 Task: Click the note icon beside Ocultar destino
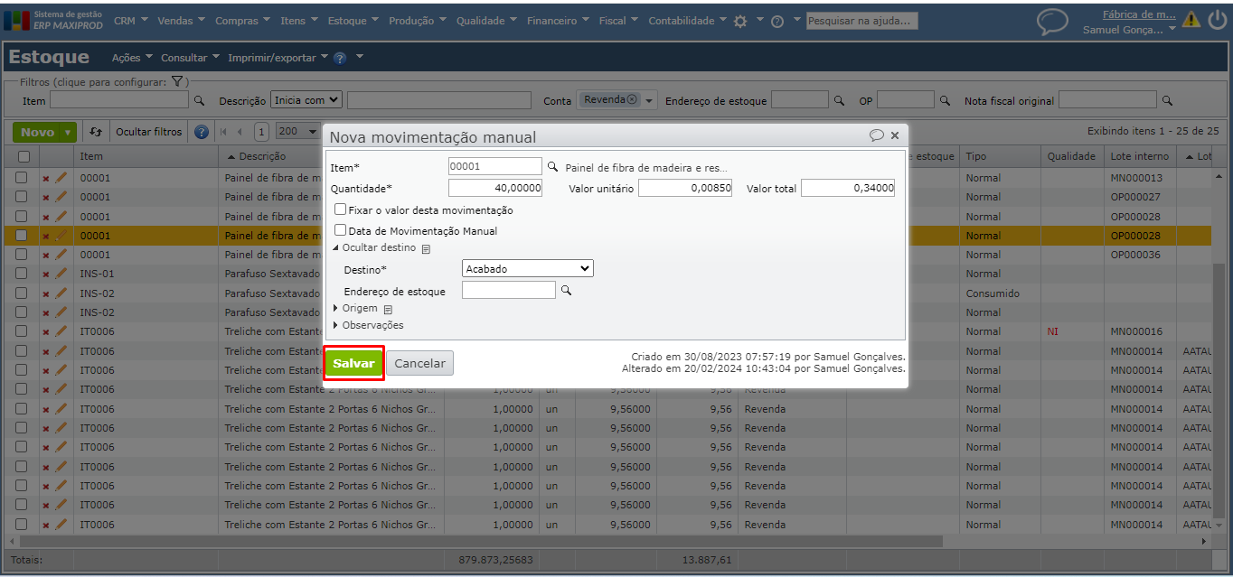pos(427,248)
